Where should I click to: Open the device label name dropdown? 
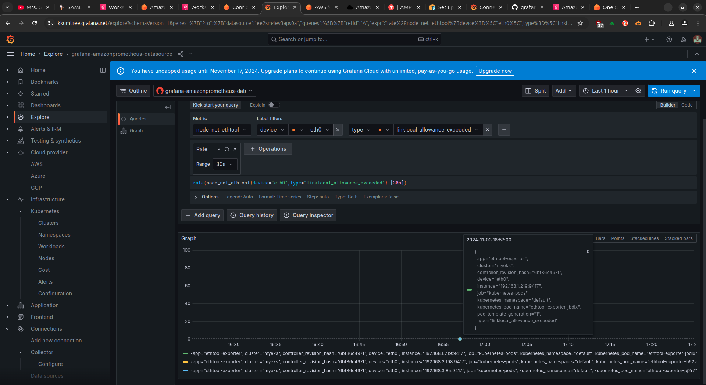pos(272,130)
